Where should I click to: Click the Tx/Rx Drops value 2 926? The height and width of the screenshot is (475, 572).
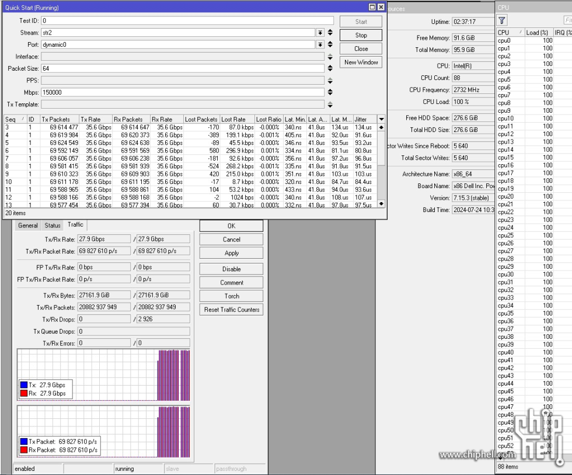pyautogui.click(x=163, y=319)
